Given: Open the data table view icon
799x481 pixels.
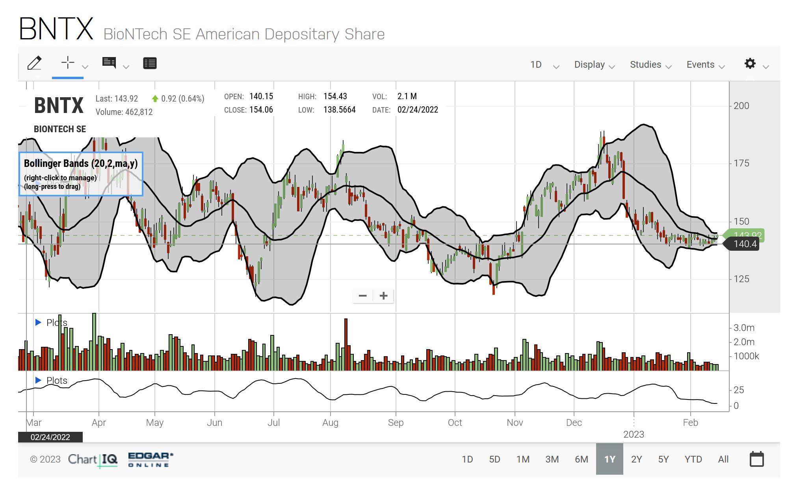Looking at the screenshot, I should click(x=150, y=63).
